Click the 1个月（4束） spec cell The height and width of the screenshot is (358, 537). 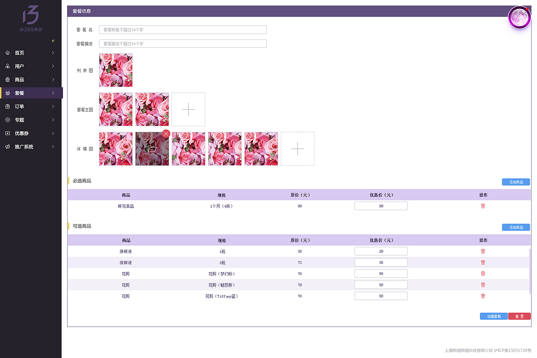[222, 206]
